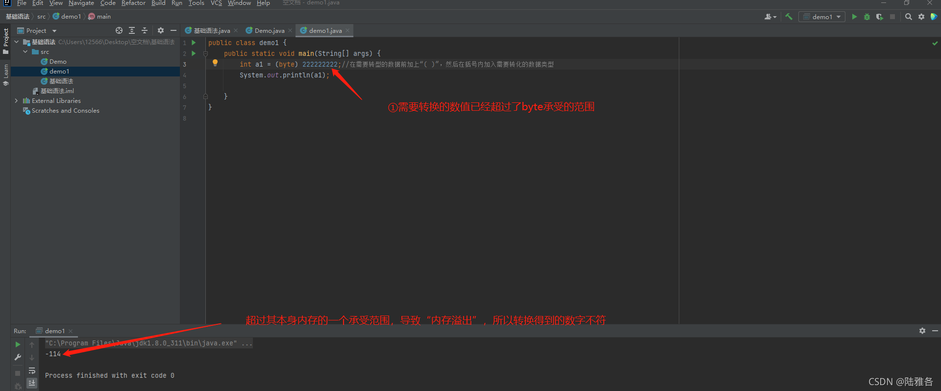The height and width of the screenshot is (391, 941).
Task: Open the Build menu
Action: [158, 3]
